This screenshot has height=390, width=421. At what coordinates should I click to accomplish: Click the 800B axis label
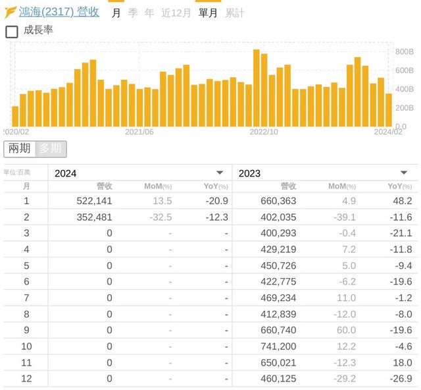point(405,51)
